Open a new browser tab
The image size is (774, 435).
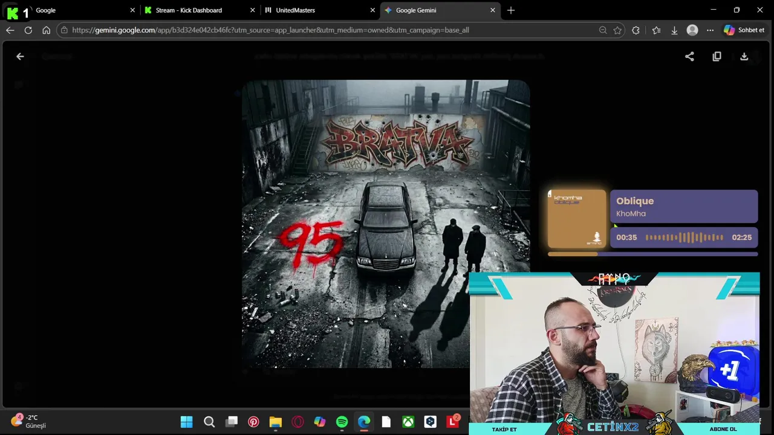click(x=511, y=10)
